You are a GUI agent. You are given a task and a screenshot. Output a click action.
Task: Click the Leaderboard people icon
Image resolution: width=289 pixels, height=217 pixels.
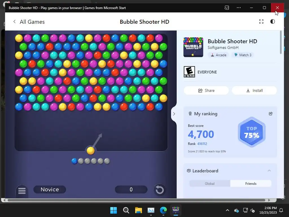tap(189, 171)
